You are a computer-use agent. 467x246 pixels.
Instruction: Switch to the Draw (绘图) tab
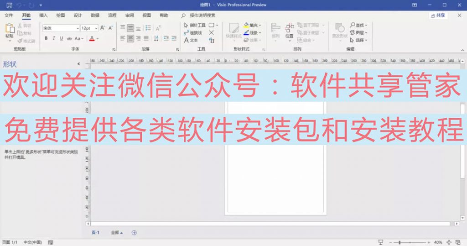tap(61, 15)
